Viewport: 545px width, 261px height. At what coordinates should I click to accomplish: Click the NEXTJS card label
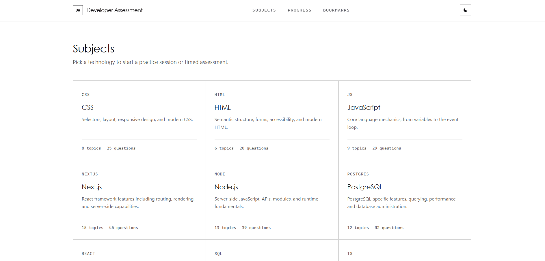pos(90,174)
